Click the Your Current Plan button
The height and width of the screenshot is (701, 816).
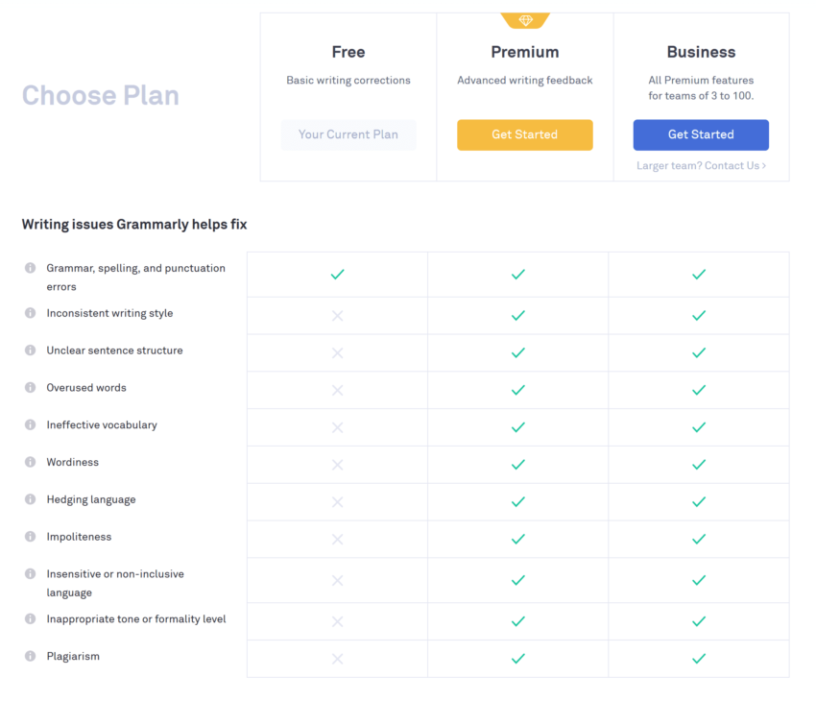click(x=348, y=134)
